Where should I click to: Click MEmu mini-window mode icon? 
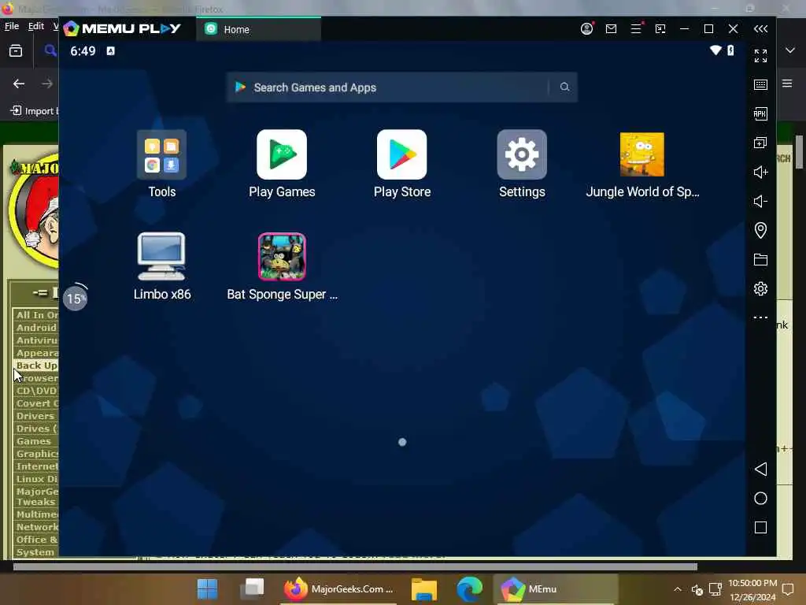tap(660, 29)
